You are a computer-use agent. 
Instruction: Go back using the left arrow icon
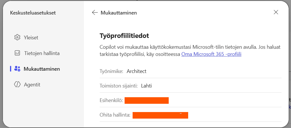(x=95, y=13)
